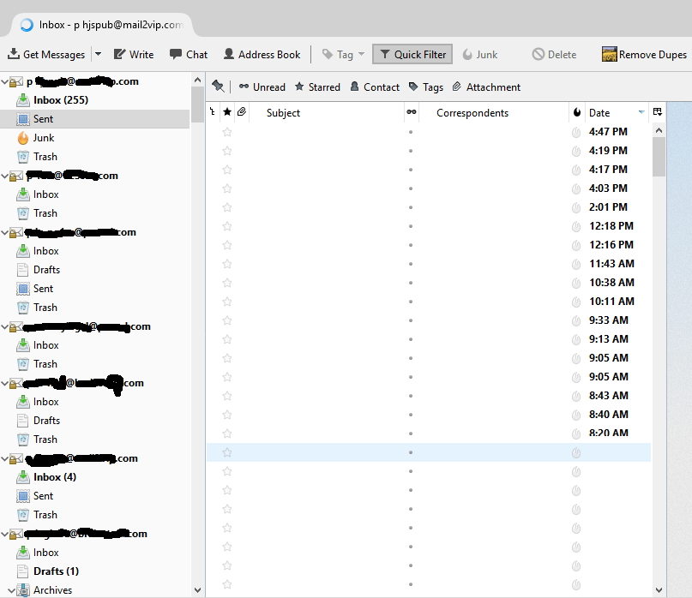Click the Get Messages download icon

pyautogui.click(x=14, y=54)
